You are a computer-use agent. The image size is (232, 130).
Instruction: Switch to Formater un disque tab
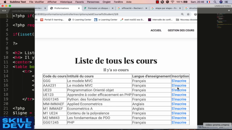tap(99, 8)
